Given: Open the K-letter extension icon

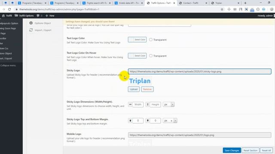Looking at the screenshot, I should pos(246,9).
